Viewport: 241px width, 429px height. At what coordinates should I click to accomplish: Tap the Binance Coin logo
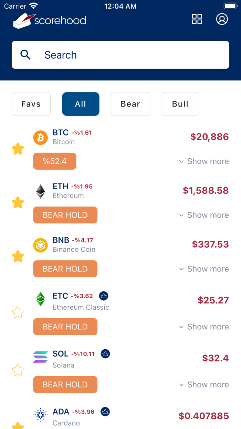coord(40,245)
